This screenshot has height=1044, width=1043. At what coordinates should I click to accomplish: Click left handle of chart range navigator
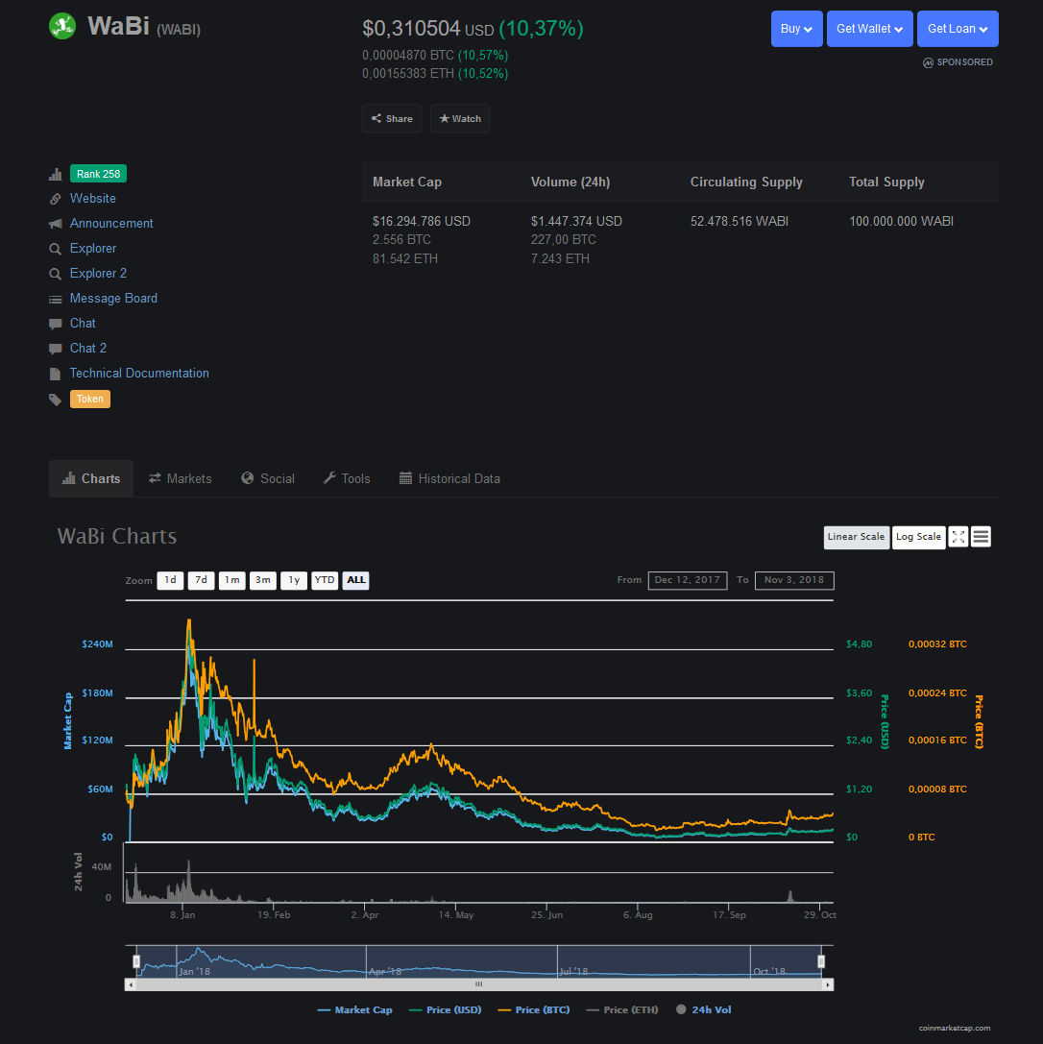click(x=136, y=961)
